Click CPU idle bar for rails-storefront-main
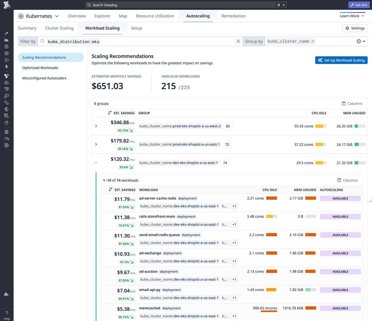The image size is (372, 321). [x=272, y=217]
